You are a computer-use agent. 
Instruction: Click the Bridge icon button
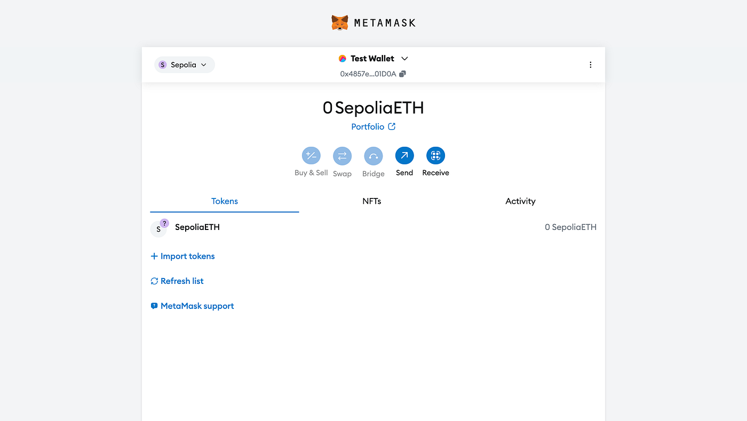point(373,156)
